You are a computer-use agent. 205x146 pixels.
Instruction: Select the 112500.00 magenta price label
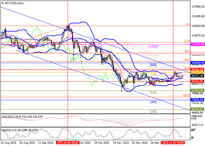[197, 44]
